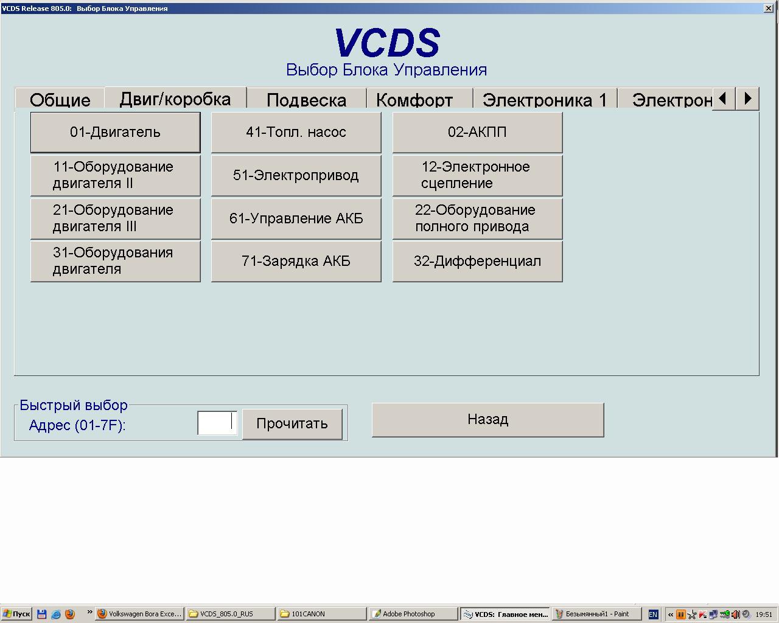Close the VCDS window

[x=769, y=8]
